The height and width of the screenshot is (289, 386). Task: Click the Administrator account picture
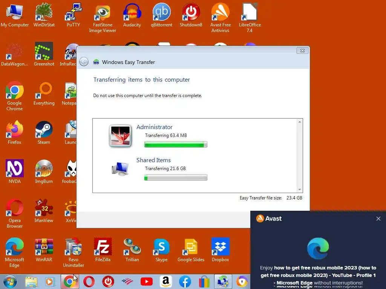(x=120, y=136)
